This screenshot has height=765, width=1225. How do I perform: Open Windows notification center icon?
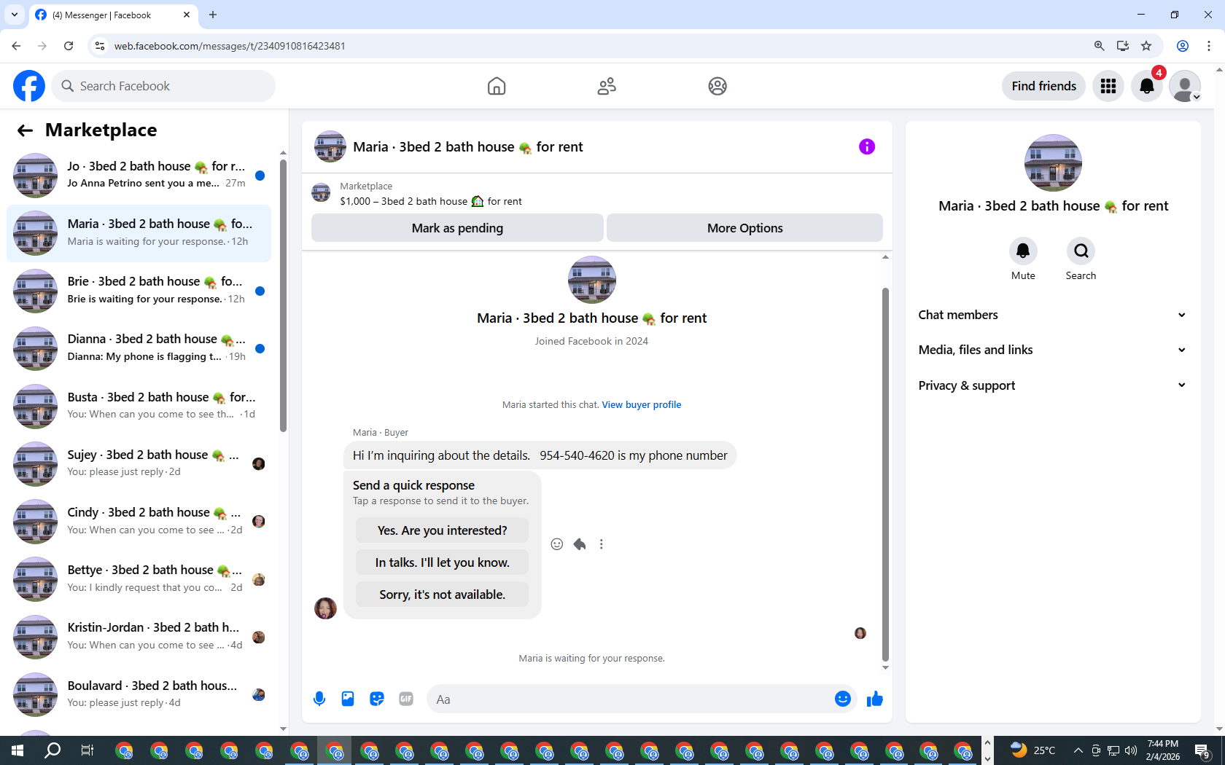point(1202,750)
